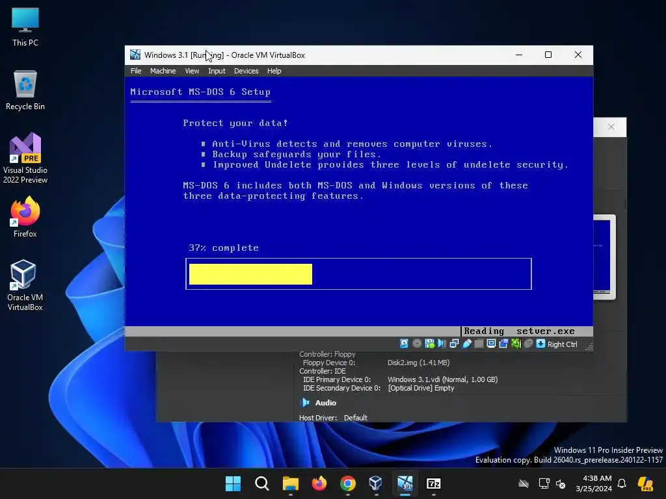Click the recording indicator in VM status bar

(503, 344)
